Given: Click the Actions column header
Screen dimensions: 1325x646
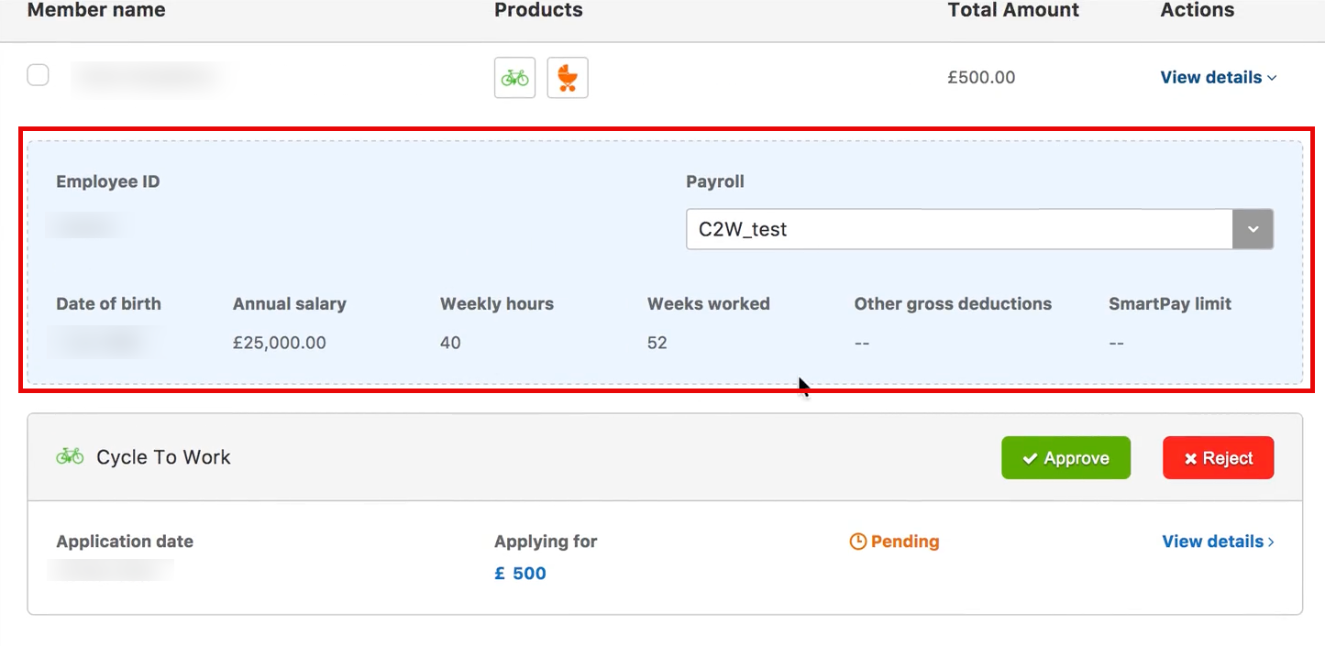Looking at the screenshot, I should [x=1198, y=11].
